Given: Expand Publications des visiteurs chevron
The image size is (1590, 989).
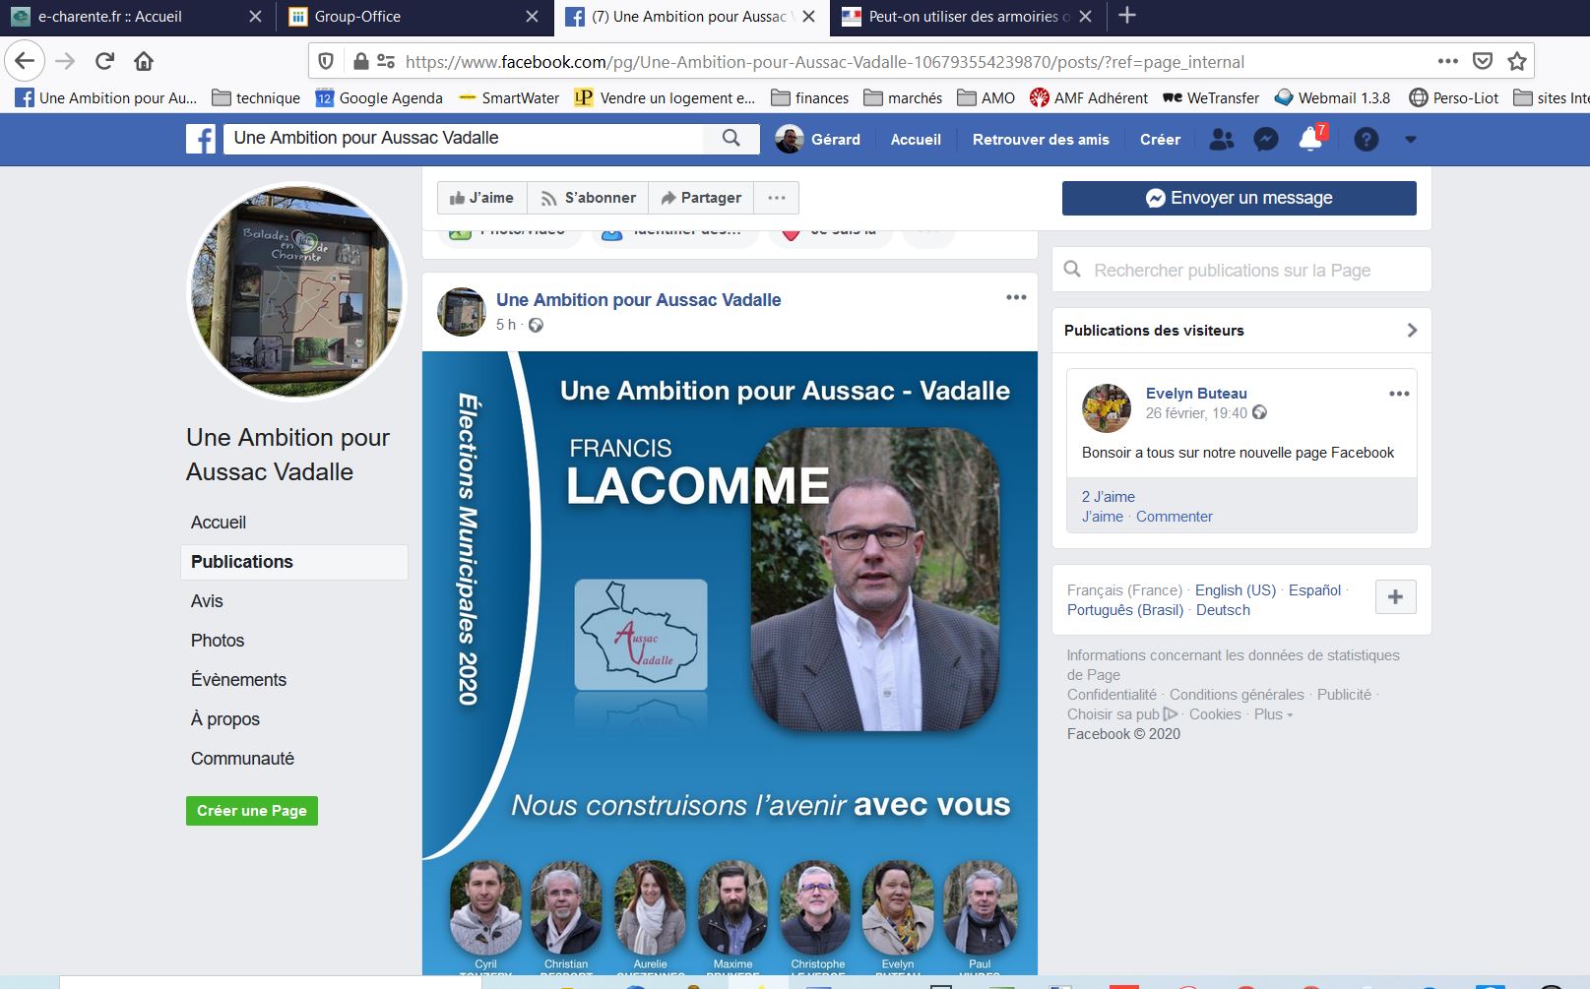Looking at the screenshot, I should (1412, 331).
